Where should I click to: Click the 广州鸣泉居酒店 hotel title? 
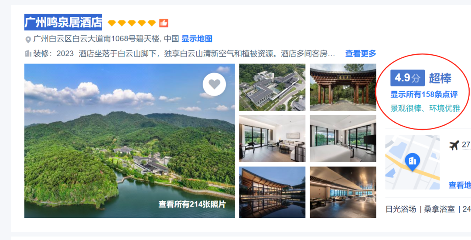point(63,22)
